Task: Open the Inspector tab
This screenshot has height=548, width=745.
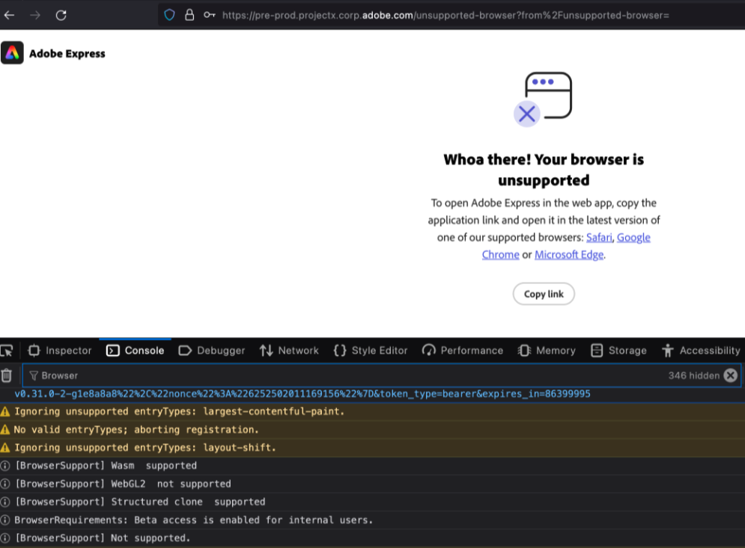Action: 60,350
